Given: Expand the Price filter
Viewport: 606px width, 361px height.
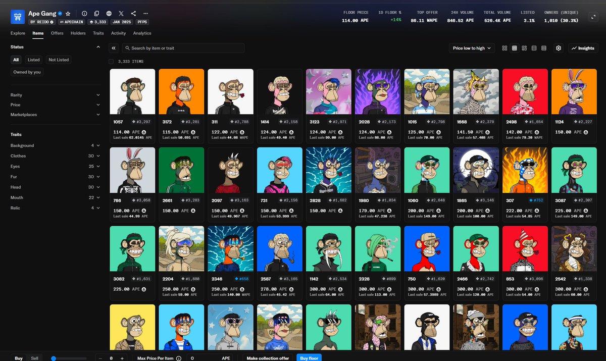Looking at the screenshot, I should click(x=56, y=105).
